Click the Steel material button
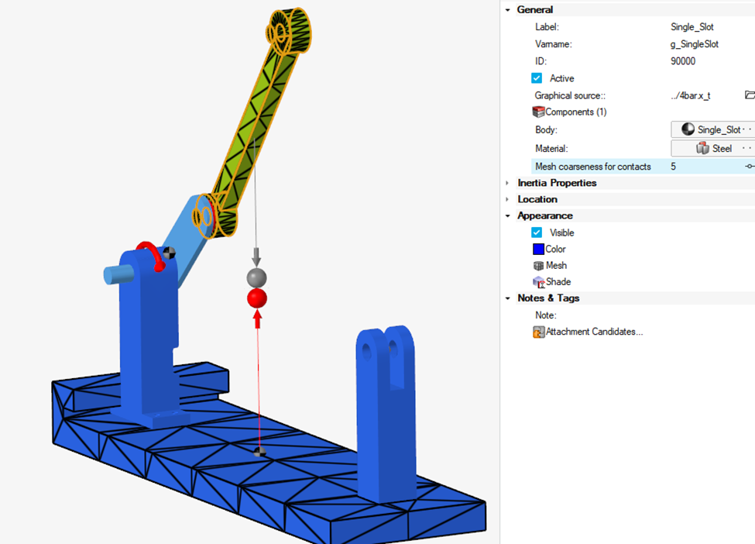The image size is (755, 544). click(714, 149)
